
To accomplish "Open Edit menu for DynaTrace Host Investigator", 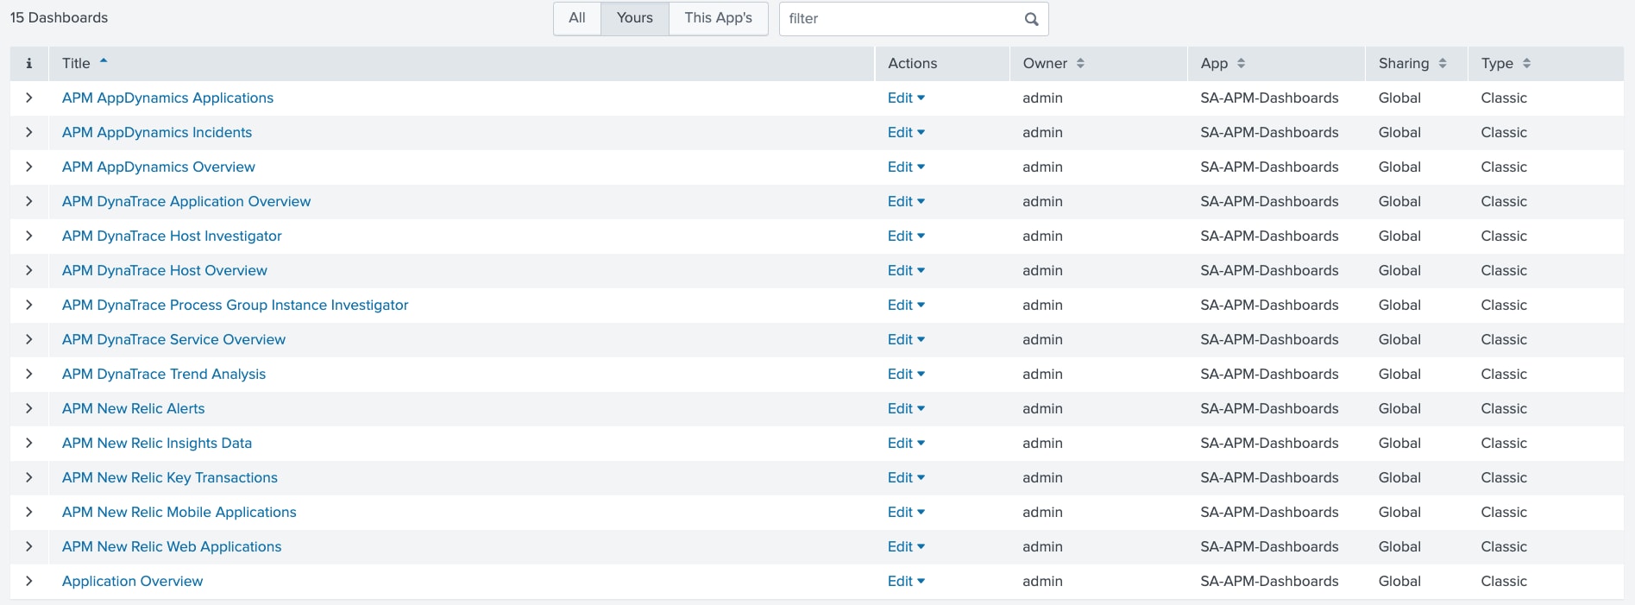I will [x=906, y=236].
